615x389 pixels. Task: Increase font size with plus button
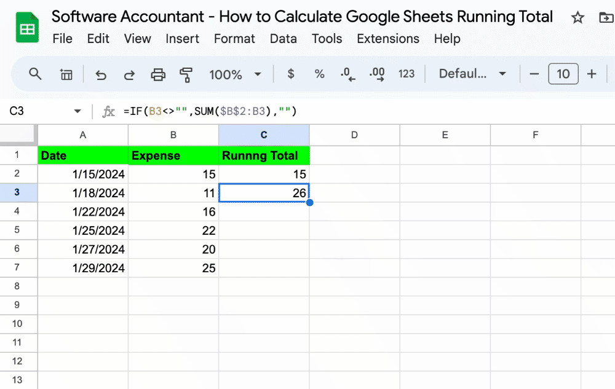tap(592, 74)
